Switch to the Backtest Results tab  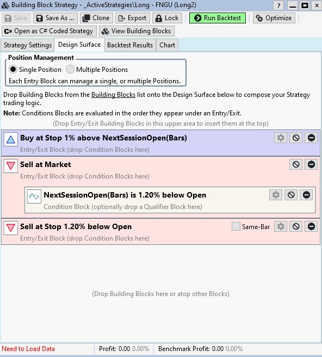[130, 45]
